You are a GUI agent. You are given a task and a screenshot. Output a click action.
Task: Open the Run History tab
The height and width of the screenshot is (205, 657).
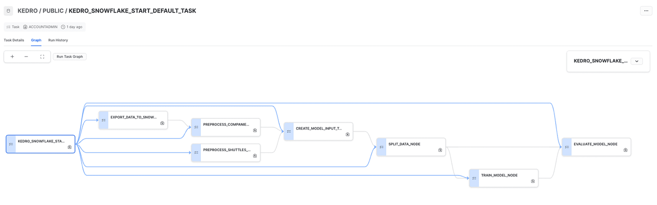tap(58, 40)
